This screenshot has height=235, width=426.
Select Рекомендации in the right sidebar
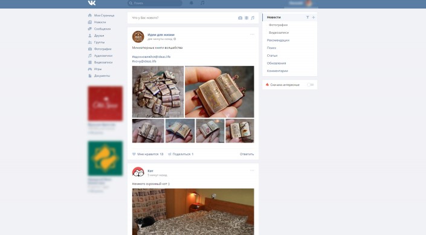278,40
